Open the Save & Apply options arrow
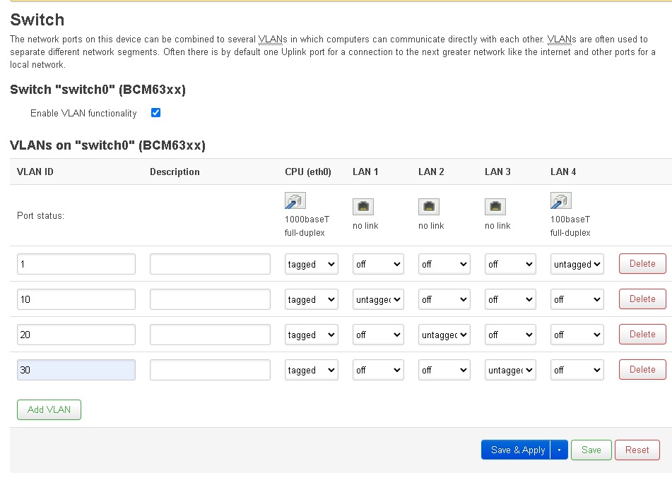This screenshot has height=480, width=672. click(559, 450)
